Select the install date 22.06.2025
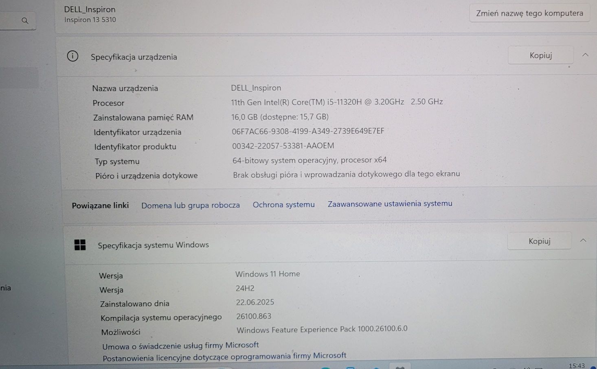The image size is (597, 369). coord(255,302)
